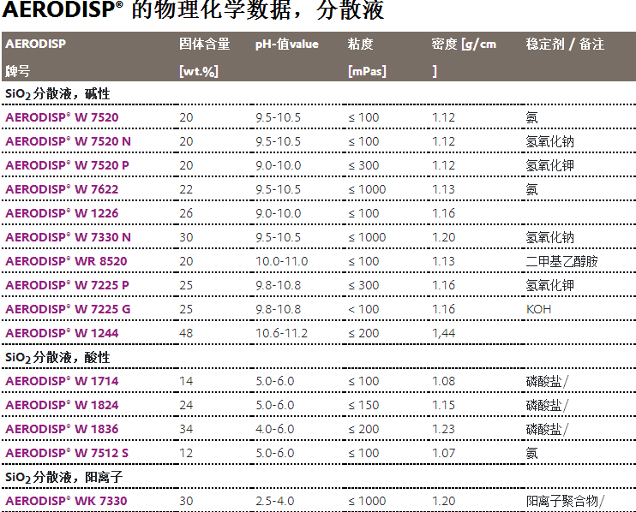Select density value 1,44
This screenshot has width=636, height=512.
point(444,333)
